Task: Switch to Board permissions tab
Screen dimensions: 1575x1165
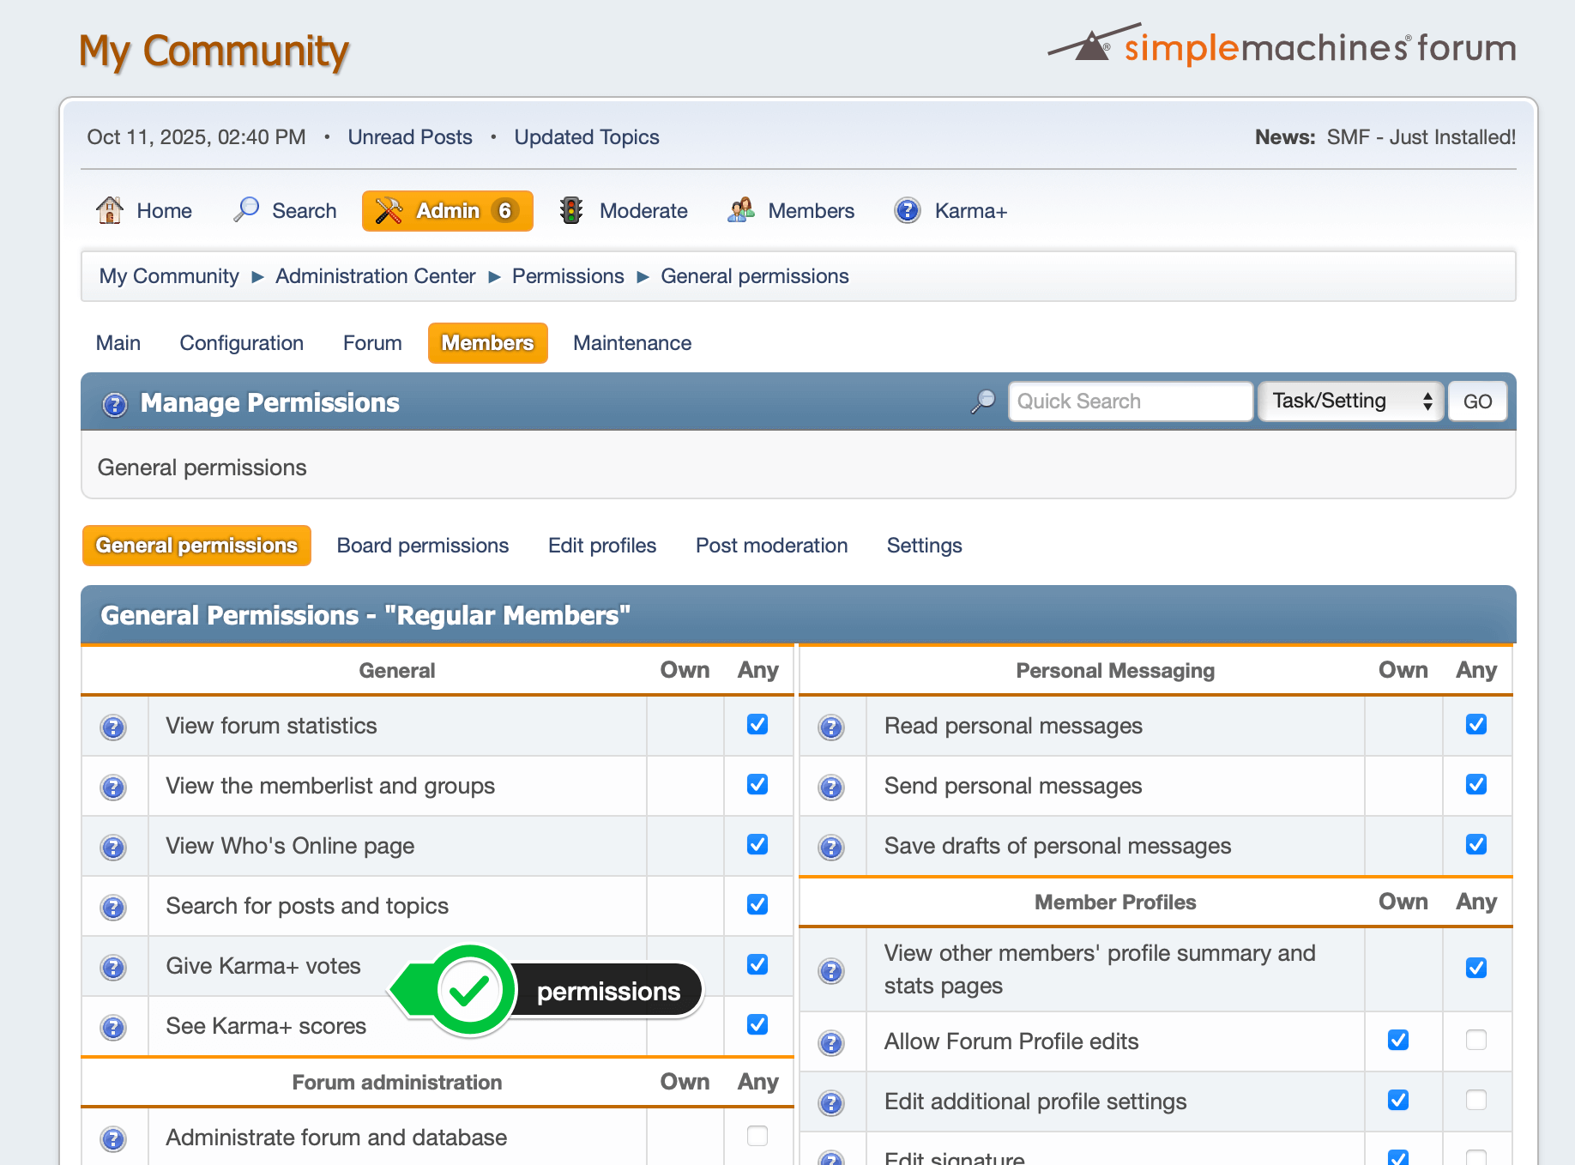Action: tap(422, 546)
